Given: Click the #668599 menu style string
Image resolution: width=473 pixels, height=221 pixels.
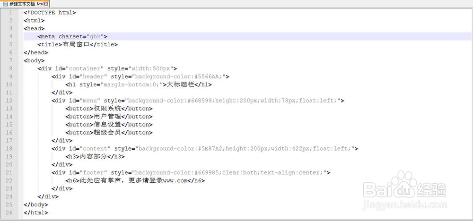Looking at the screenshot, I should [x=233, y=101].
